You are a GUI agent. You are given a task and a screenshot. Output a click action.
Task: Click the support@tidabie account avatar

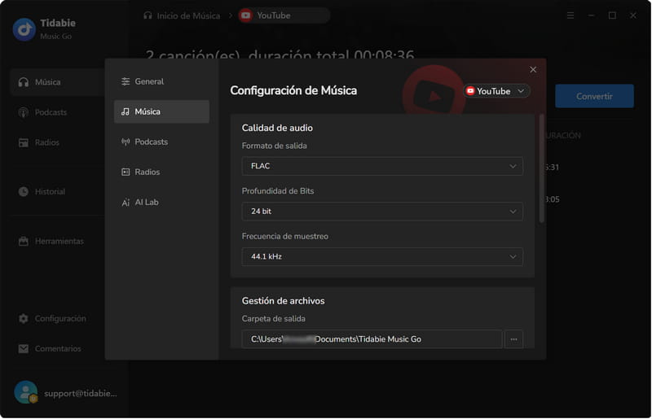[x=26, y=392]
